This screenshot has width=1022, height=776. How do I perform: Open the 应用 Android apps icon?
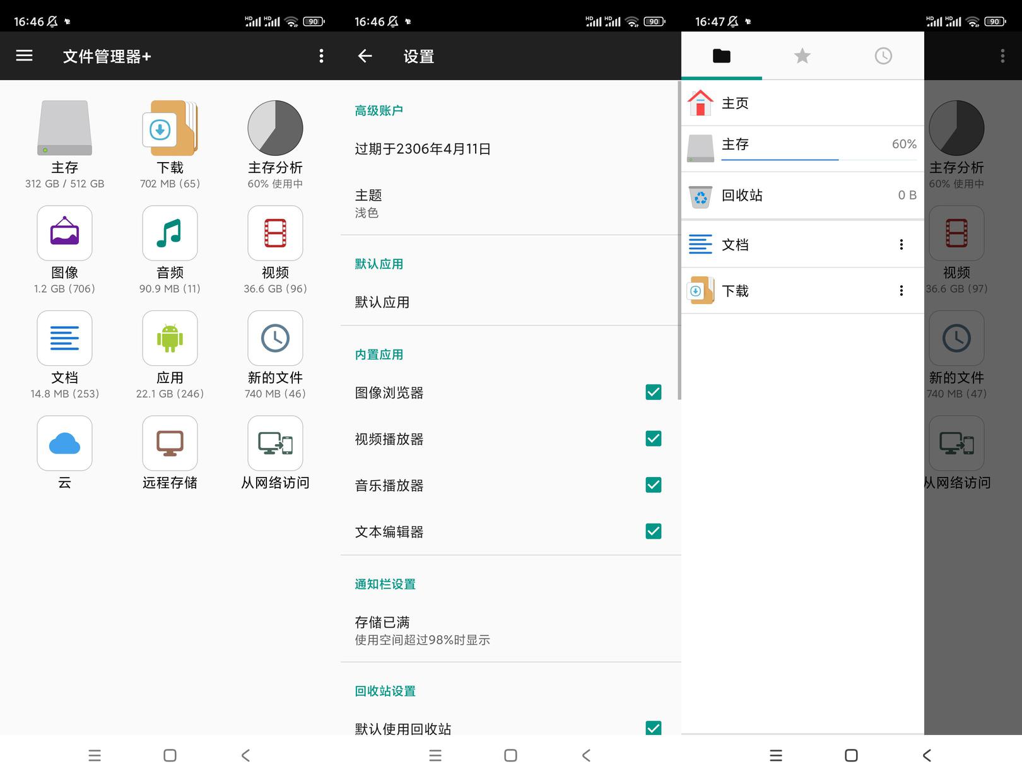click(x=170, y=338)
